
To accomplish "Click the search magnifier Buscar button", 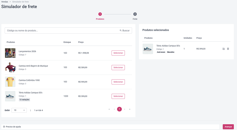I will 125,30.
